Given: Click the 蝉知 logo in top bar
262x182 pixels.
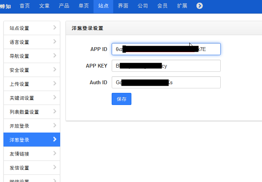Looking at the screenshot, I should point(6,6).
